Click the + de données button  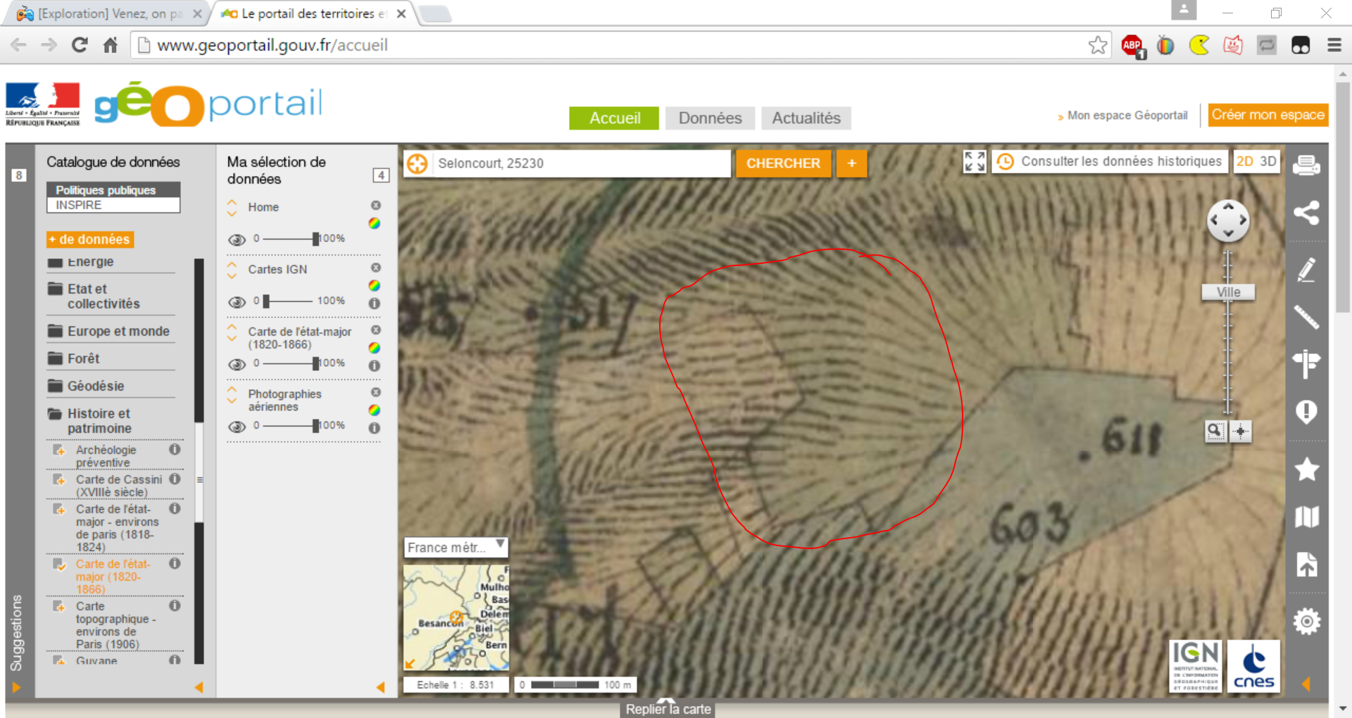click(x=89, y=239)
